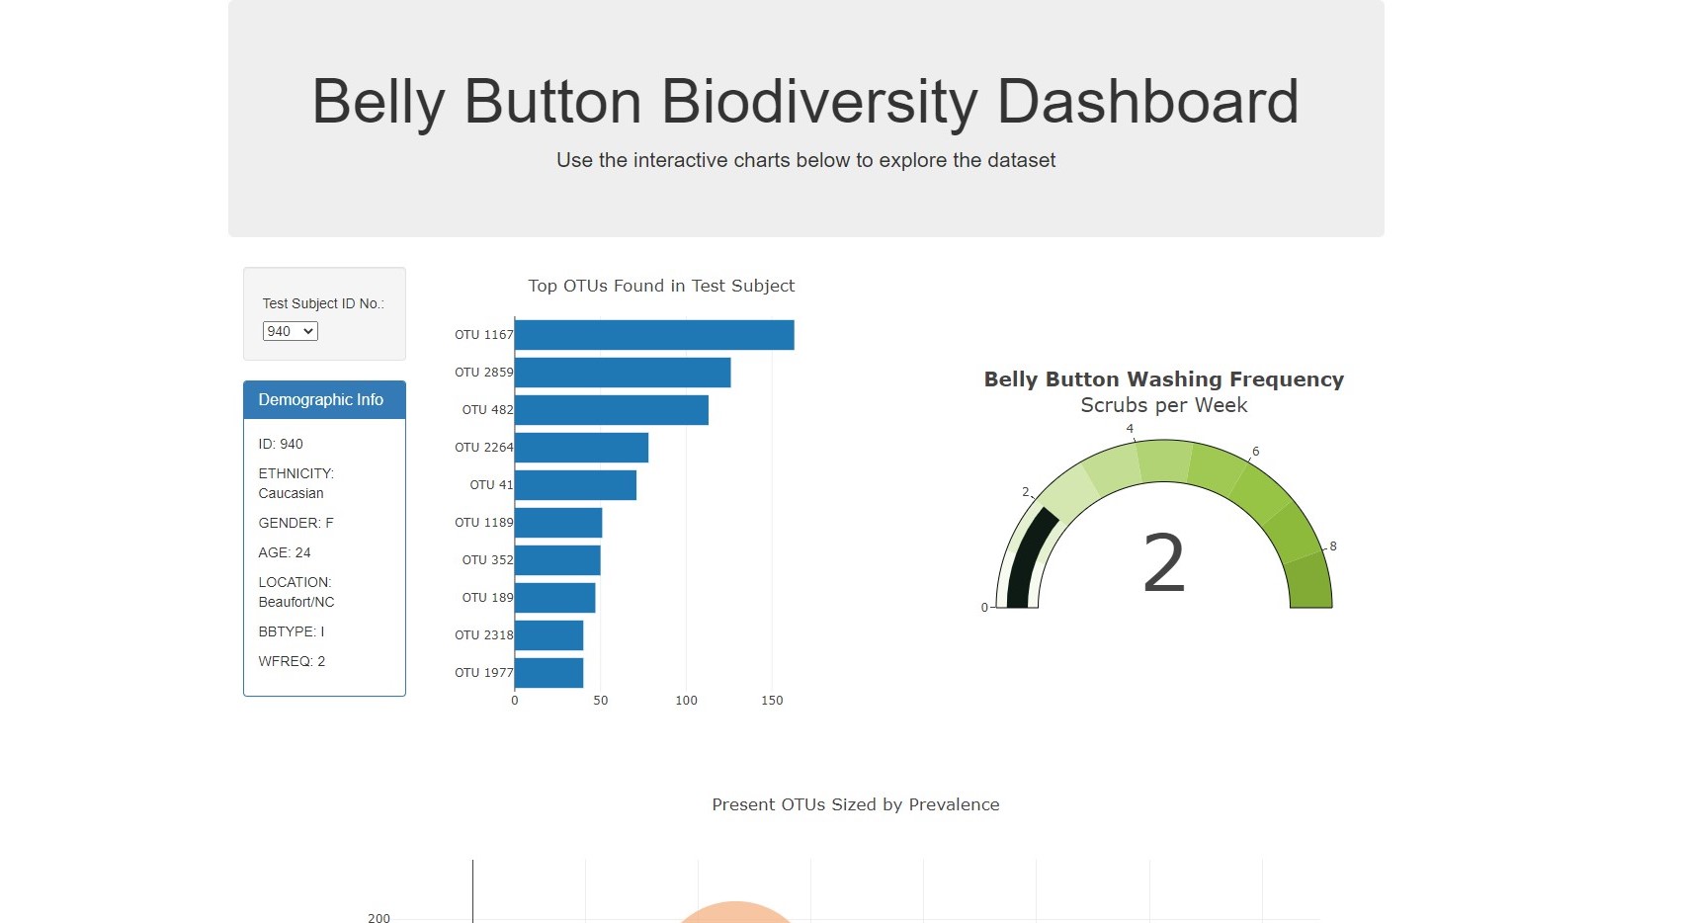Image resolution: width=1685 pixels, height=923 pixels.
Task: Click the OTU 2859 bar
Action: tap(623, 373)
